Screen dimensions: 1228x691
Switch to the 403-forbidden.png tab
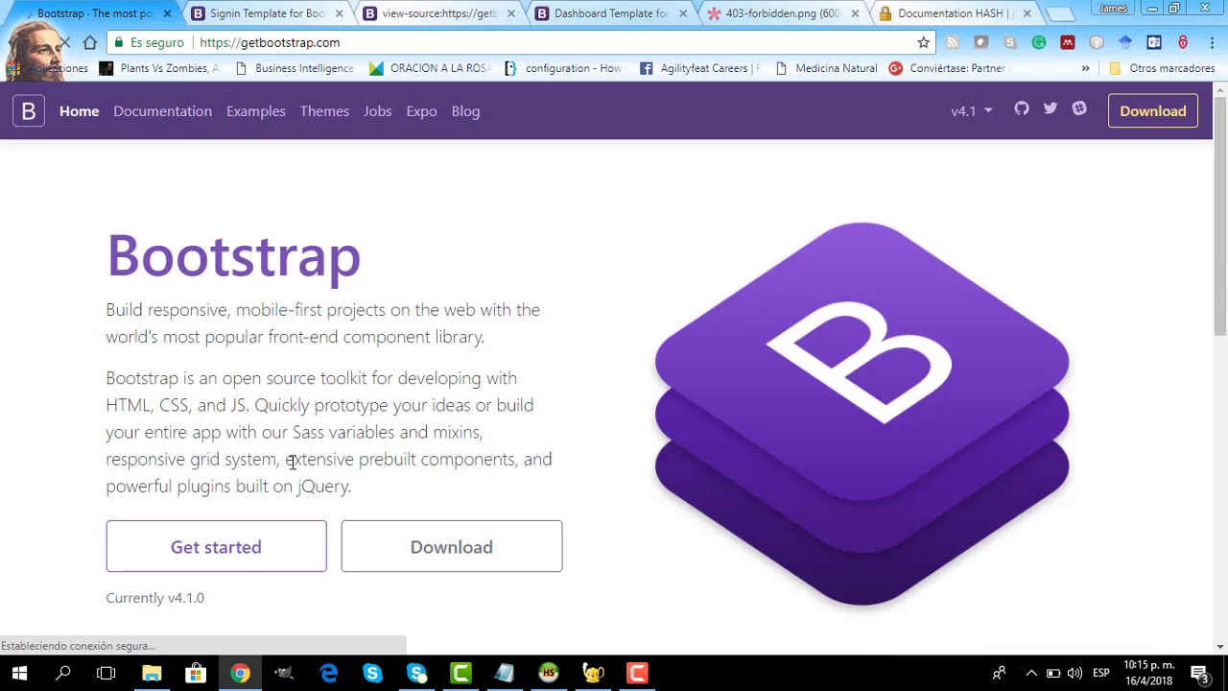pyautogui.click(x=783, y=13)
